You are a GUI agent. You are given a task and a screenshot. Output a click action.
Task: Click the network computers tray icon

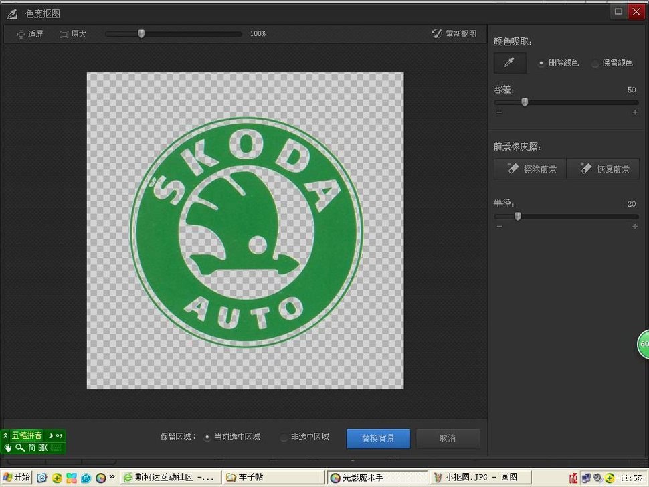click(586, 478)
